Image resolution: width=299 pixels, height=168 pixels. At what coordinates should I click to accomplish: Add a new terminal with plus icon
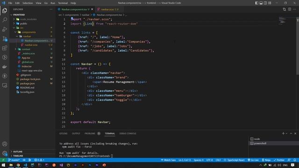click(283, 133)
